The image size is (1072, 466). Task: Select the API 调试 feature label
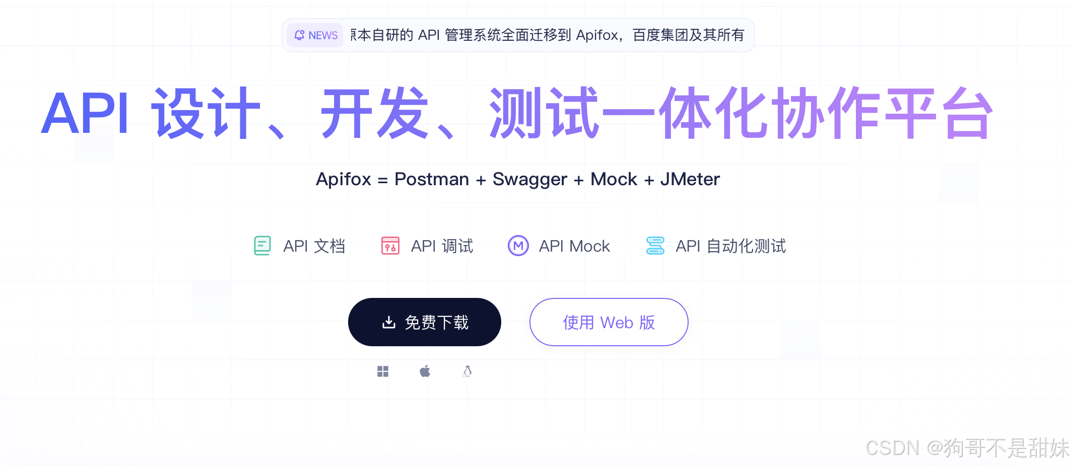[442, 246]
